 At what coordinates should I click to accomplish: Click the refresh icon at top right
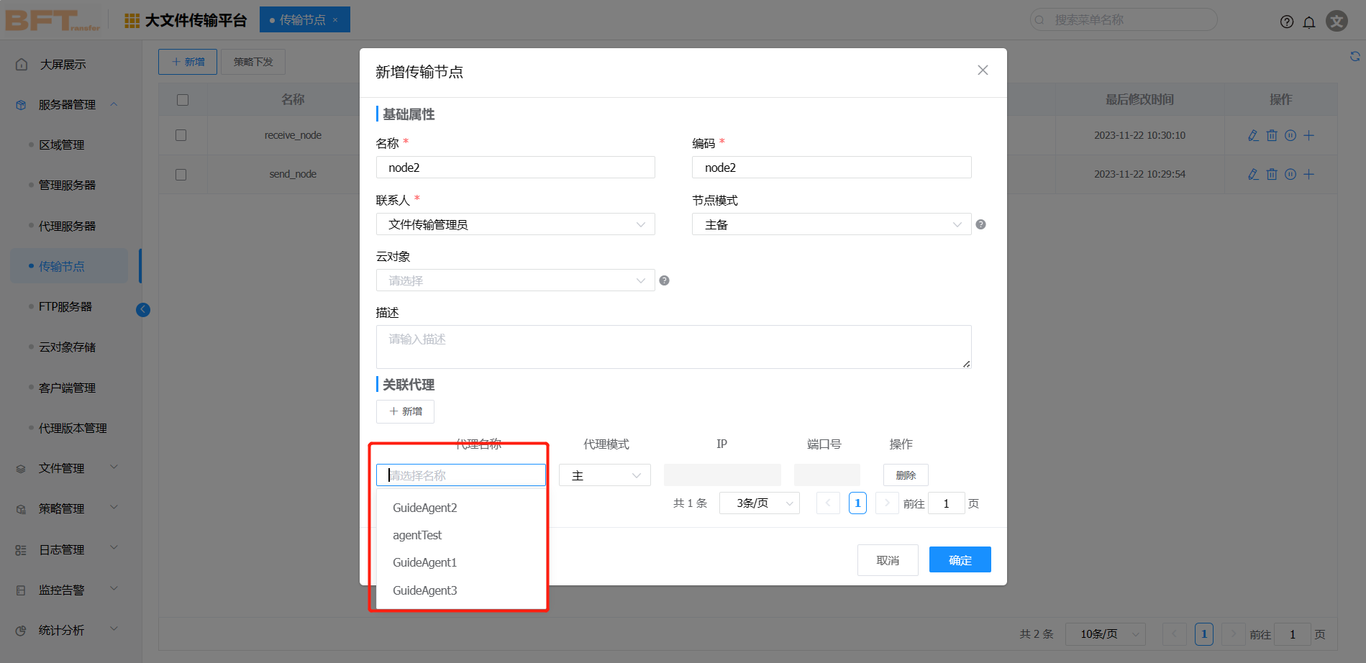point(1354,56)
